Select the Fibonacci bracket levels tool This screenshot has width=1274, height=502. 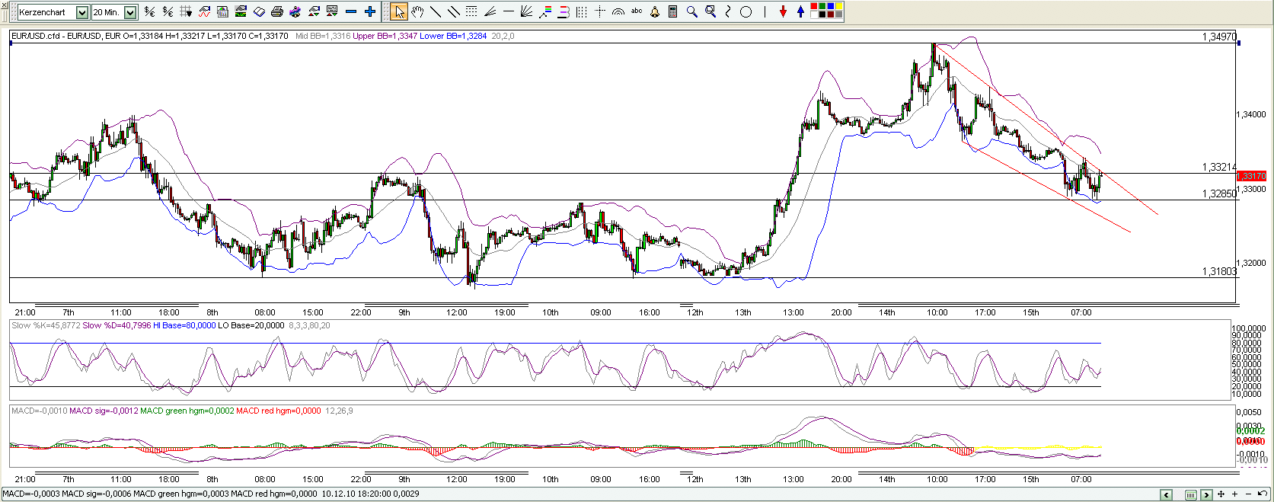pos(564,11)
